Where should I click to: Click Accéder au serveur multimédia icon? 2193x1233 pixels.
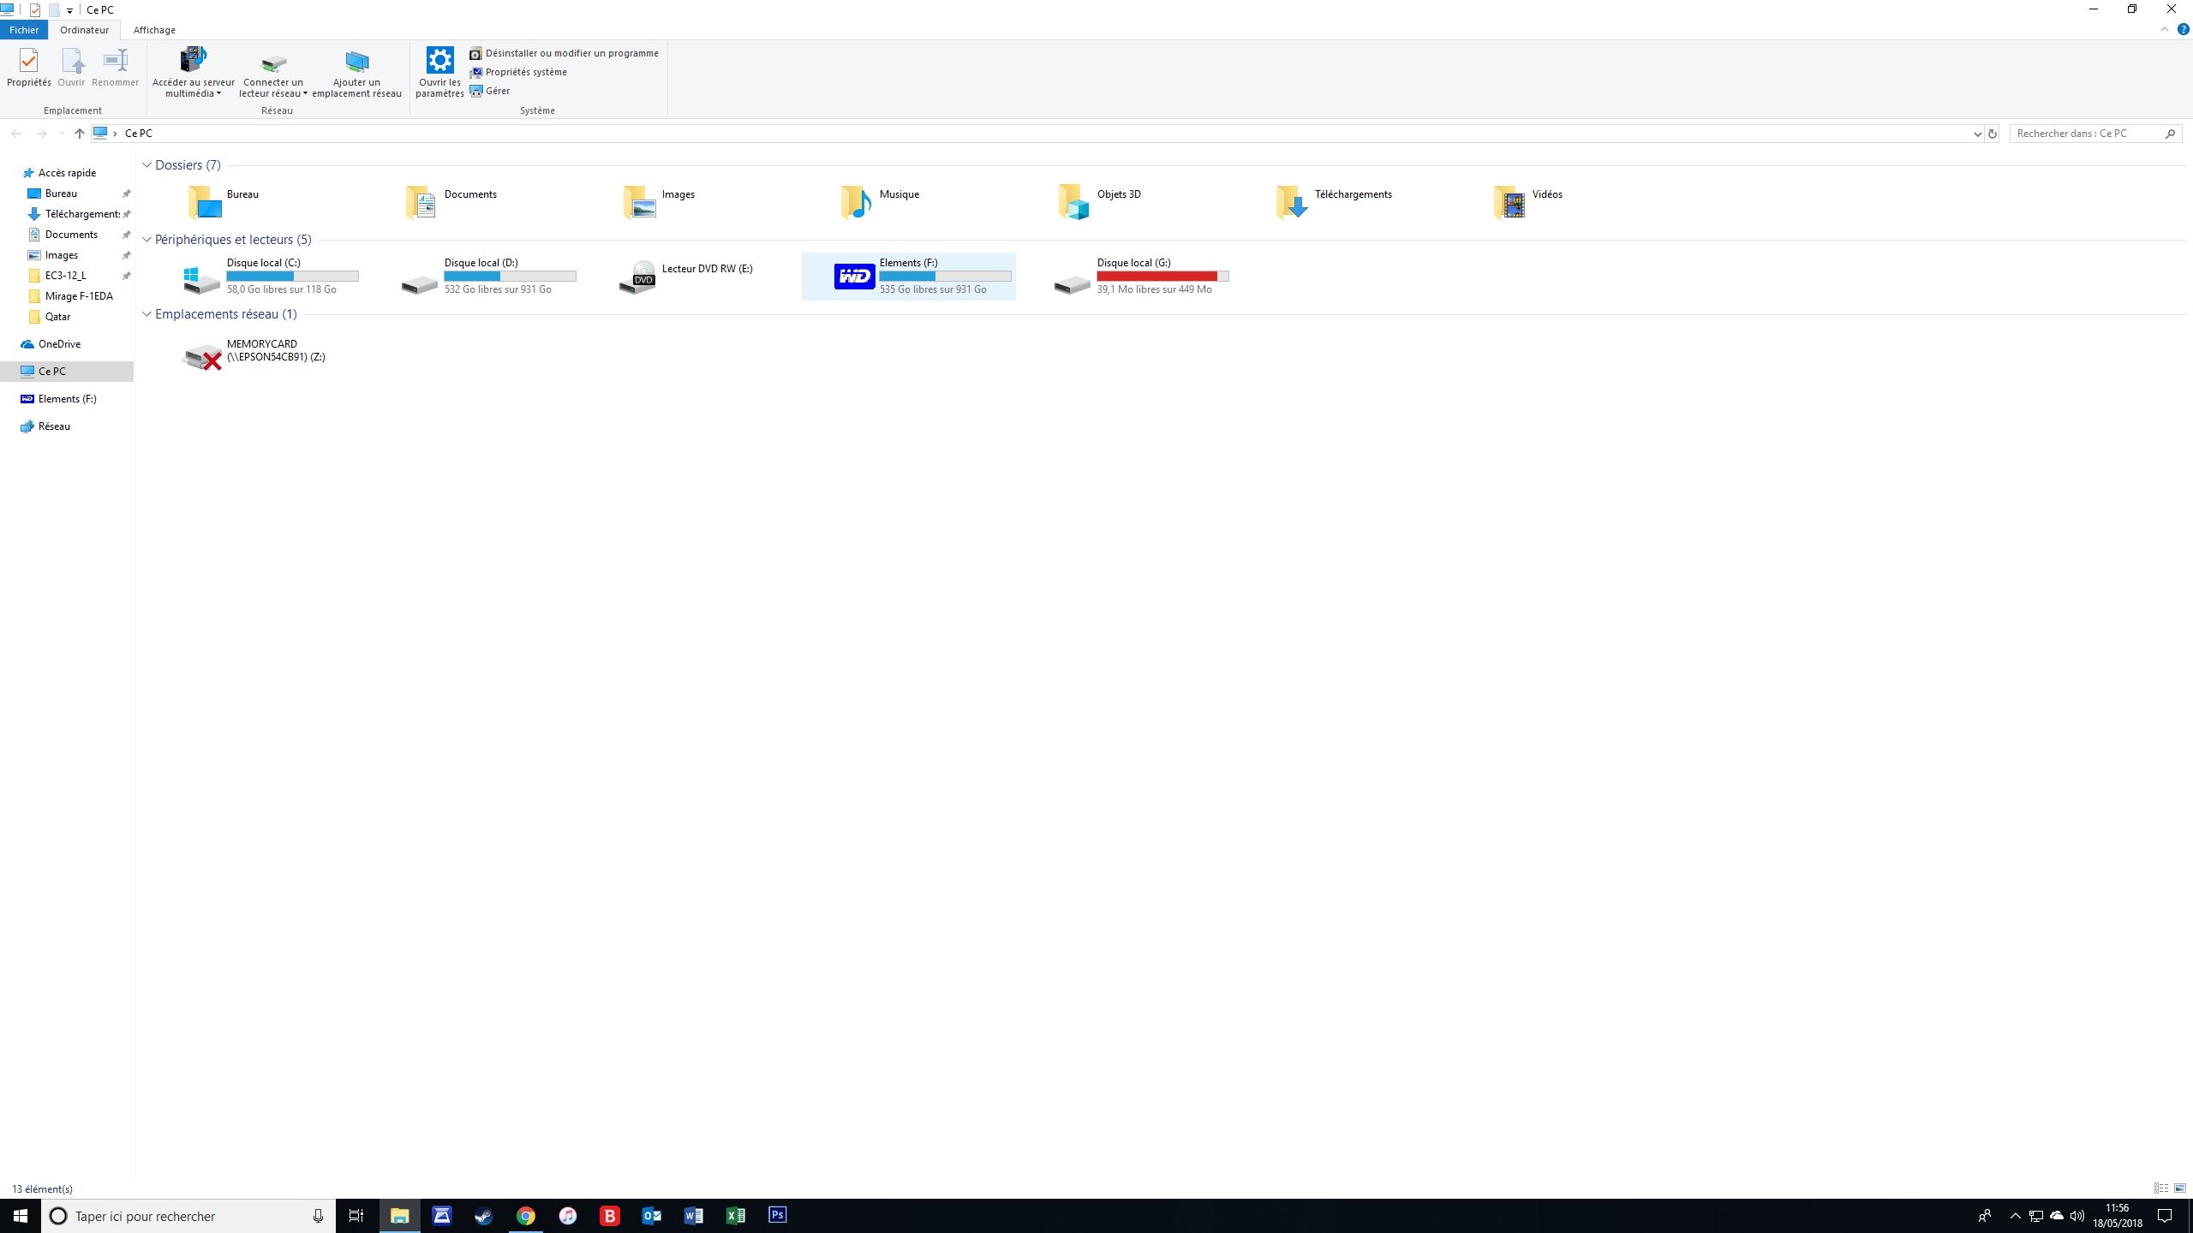[x=193, y=60]
